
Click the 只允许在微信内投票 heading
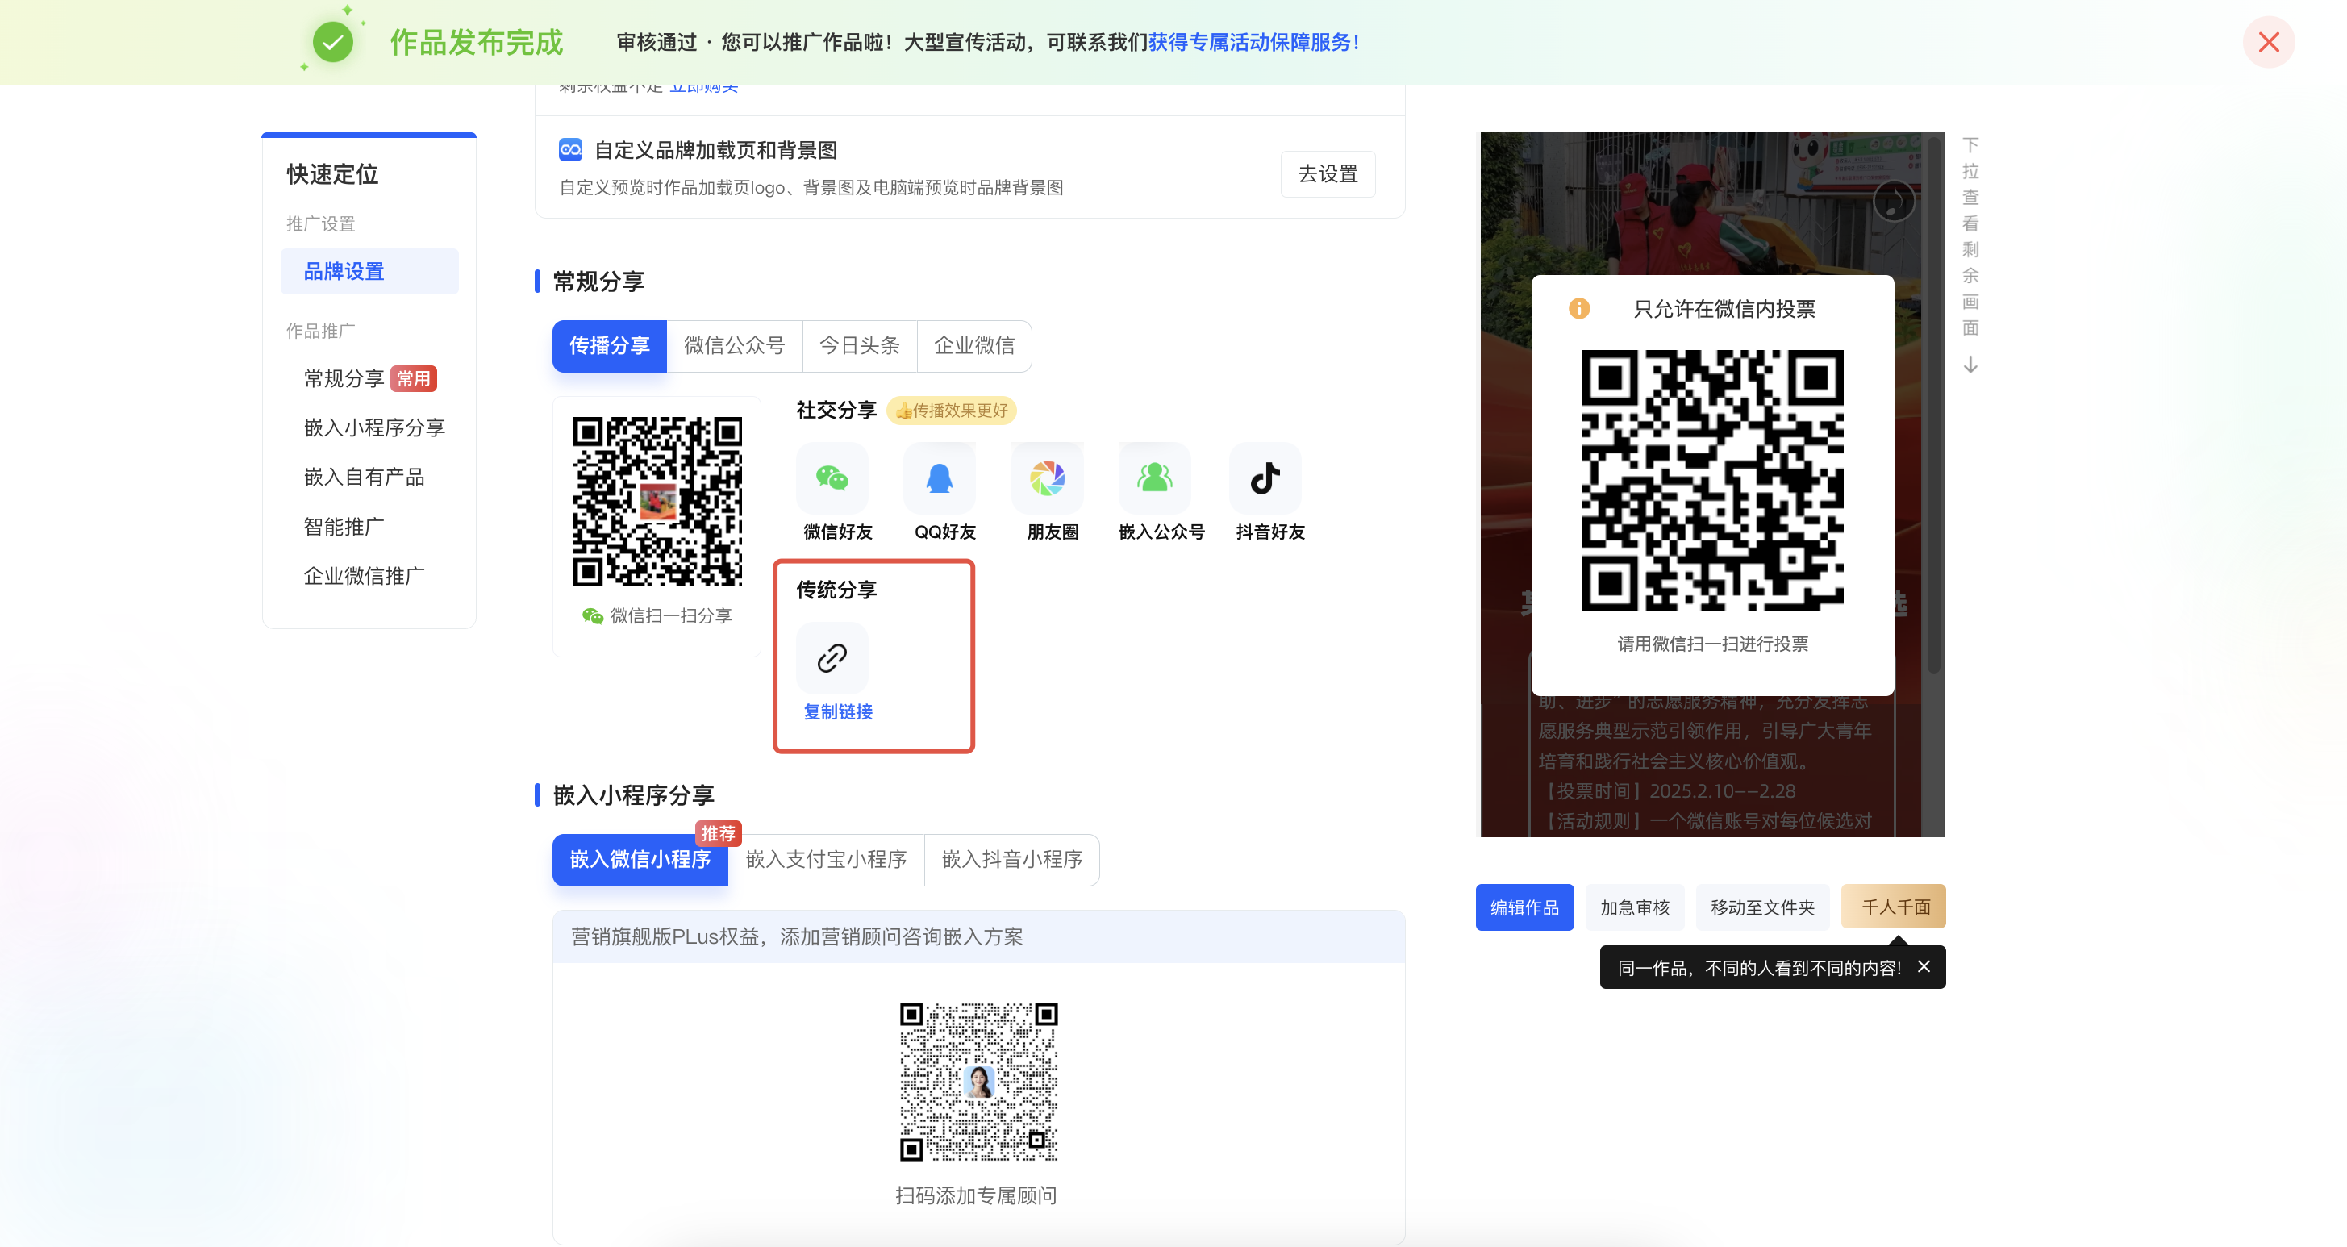(1724, 309)
